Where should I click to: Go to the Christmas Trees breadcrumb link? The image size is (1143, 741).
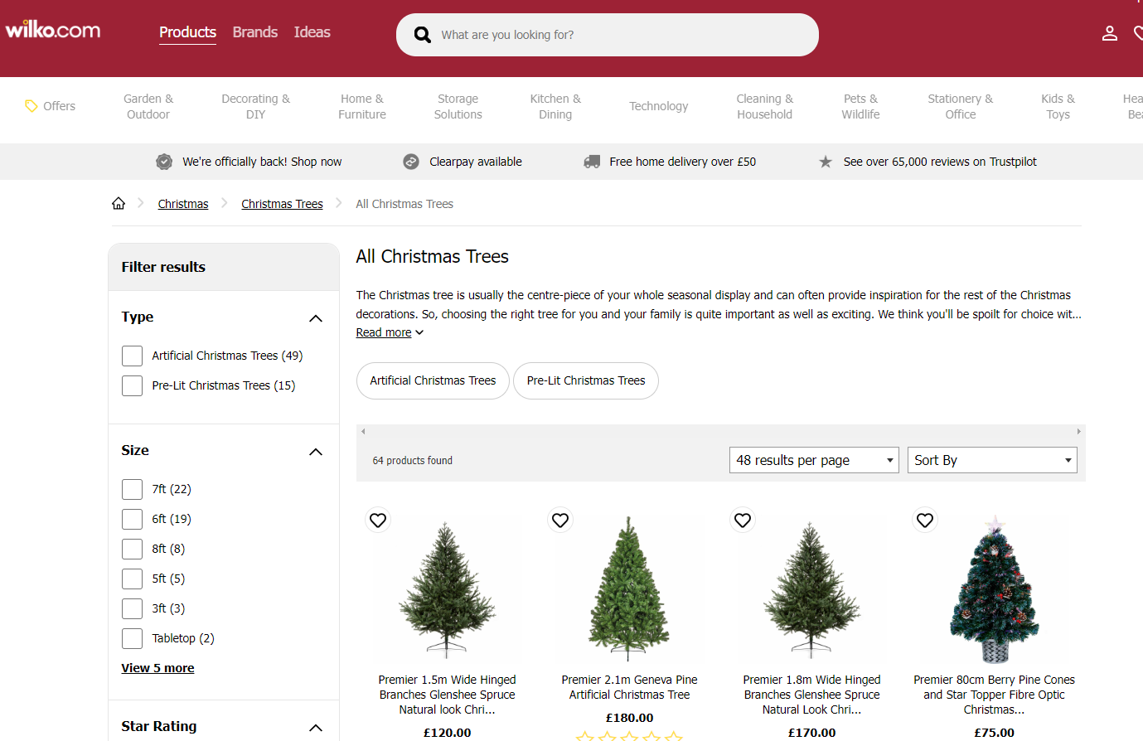[283, 204]
